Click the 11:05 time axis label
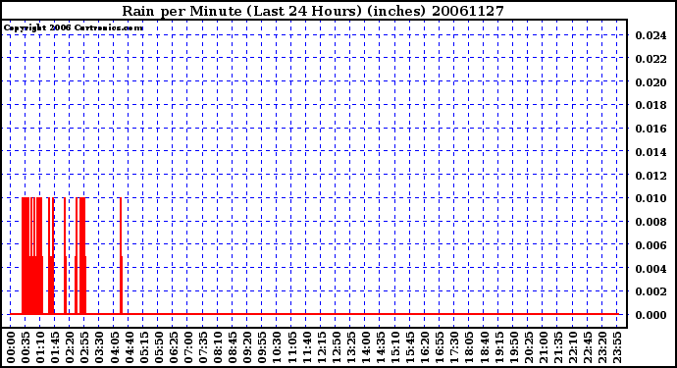Viewport: 677px width, 368px height. (291, 347)
